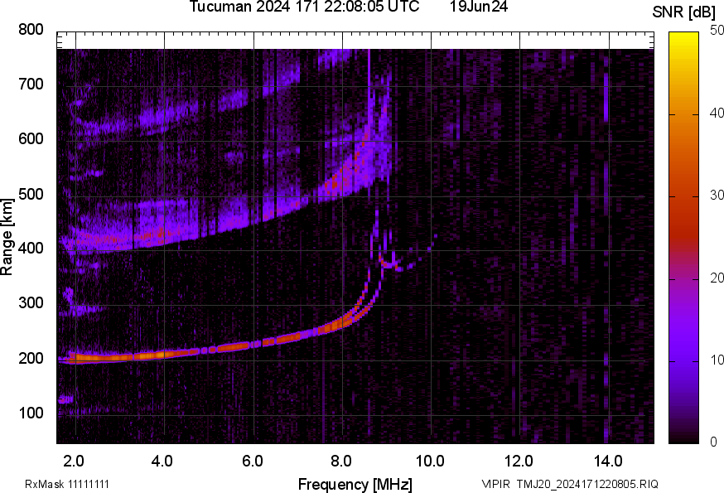Click the range tick label '600'
Viewport: 724px width, 493px height.
(x=31, y=139)
